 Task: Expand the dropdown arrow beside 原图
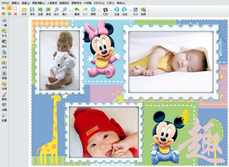coord(99,11)
